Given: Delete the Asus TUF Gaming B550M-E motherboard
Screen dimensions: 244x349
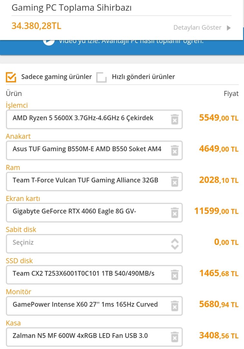Looking at the screenshot, I should point(175,151).
